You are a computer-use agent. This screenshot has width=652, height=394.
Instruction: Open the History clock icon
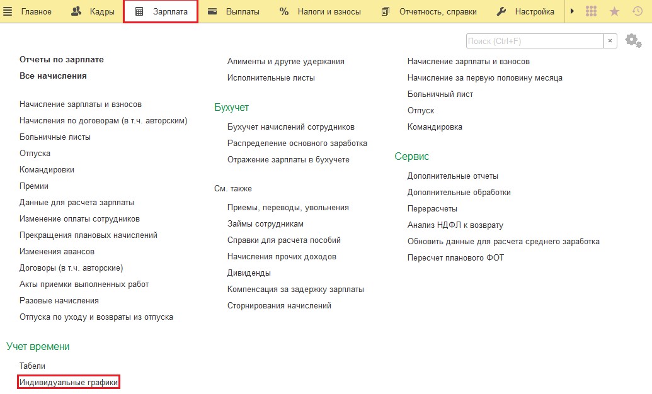[x=637, y=11]
